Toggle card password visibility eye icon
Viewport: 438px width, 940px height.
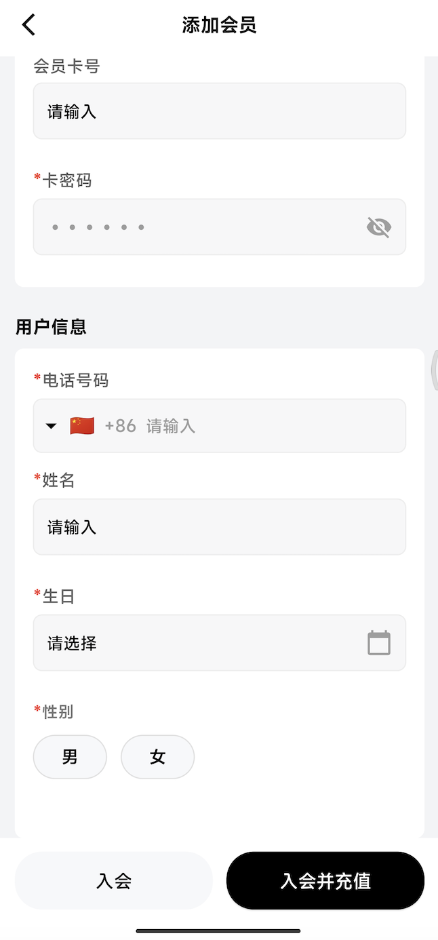pyautogui.click(x=378, y=227)
